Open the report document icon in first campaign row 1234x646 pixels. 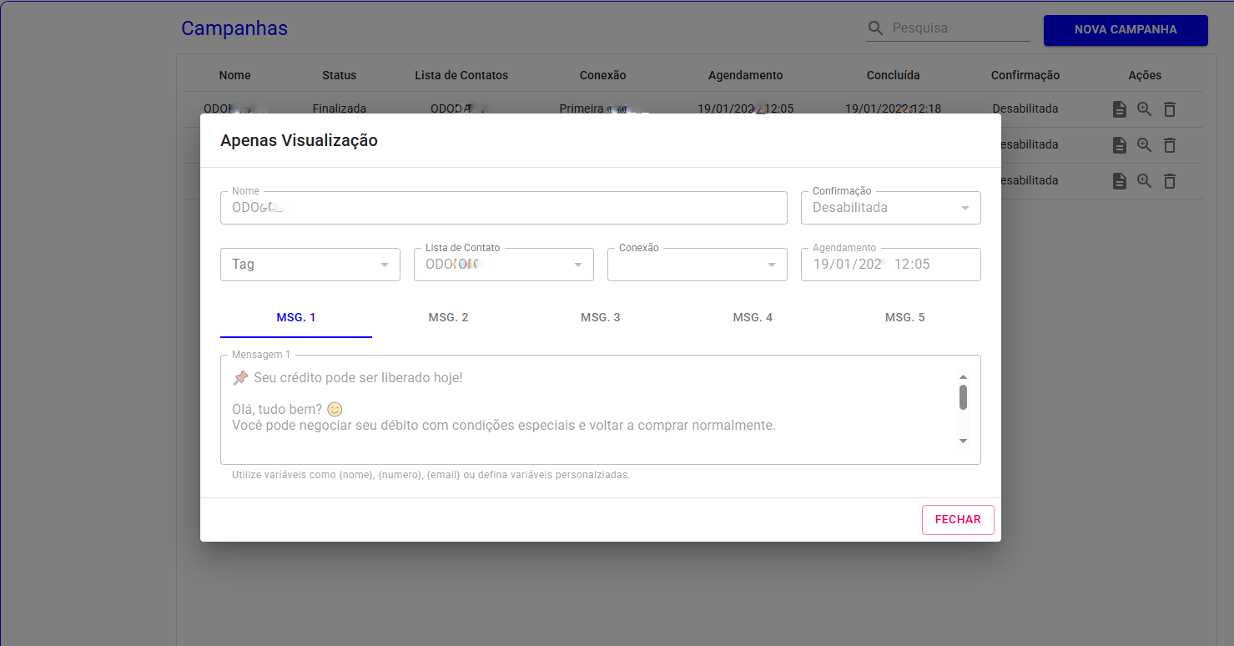[1120, 109]
